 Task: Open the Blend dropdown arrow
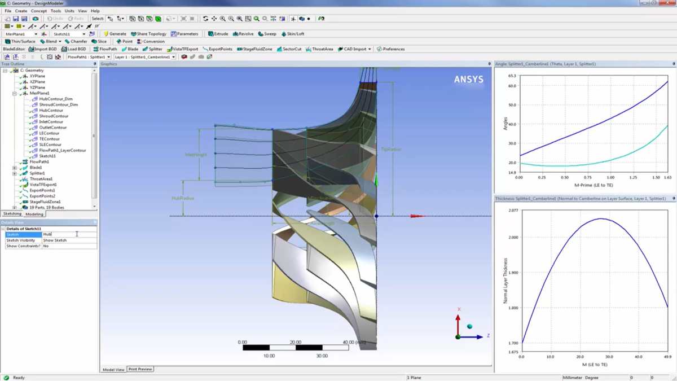pyautogui.click(x=60, y=41)
